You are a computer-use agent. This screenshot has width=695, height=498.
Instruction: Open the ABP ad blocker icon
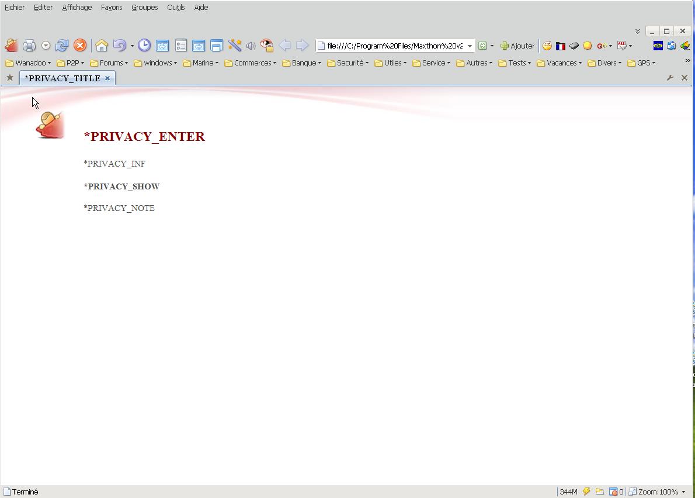pyautogui.click(x=622, y=46)
